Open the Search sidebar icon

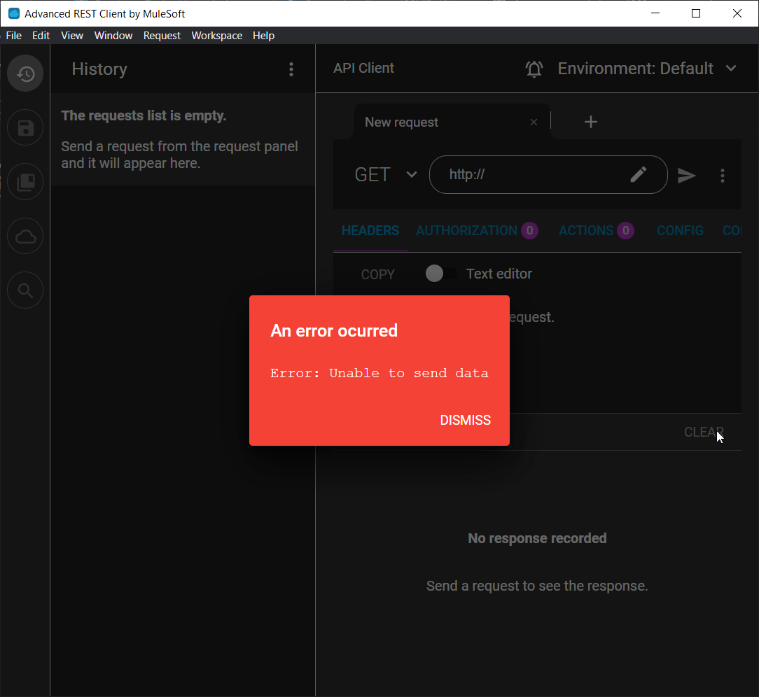pyautogui.click(x=25, y=290)
